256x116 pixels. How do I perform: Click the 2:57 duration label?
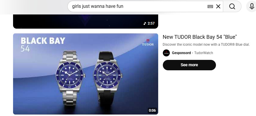point(151,23)
